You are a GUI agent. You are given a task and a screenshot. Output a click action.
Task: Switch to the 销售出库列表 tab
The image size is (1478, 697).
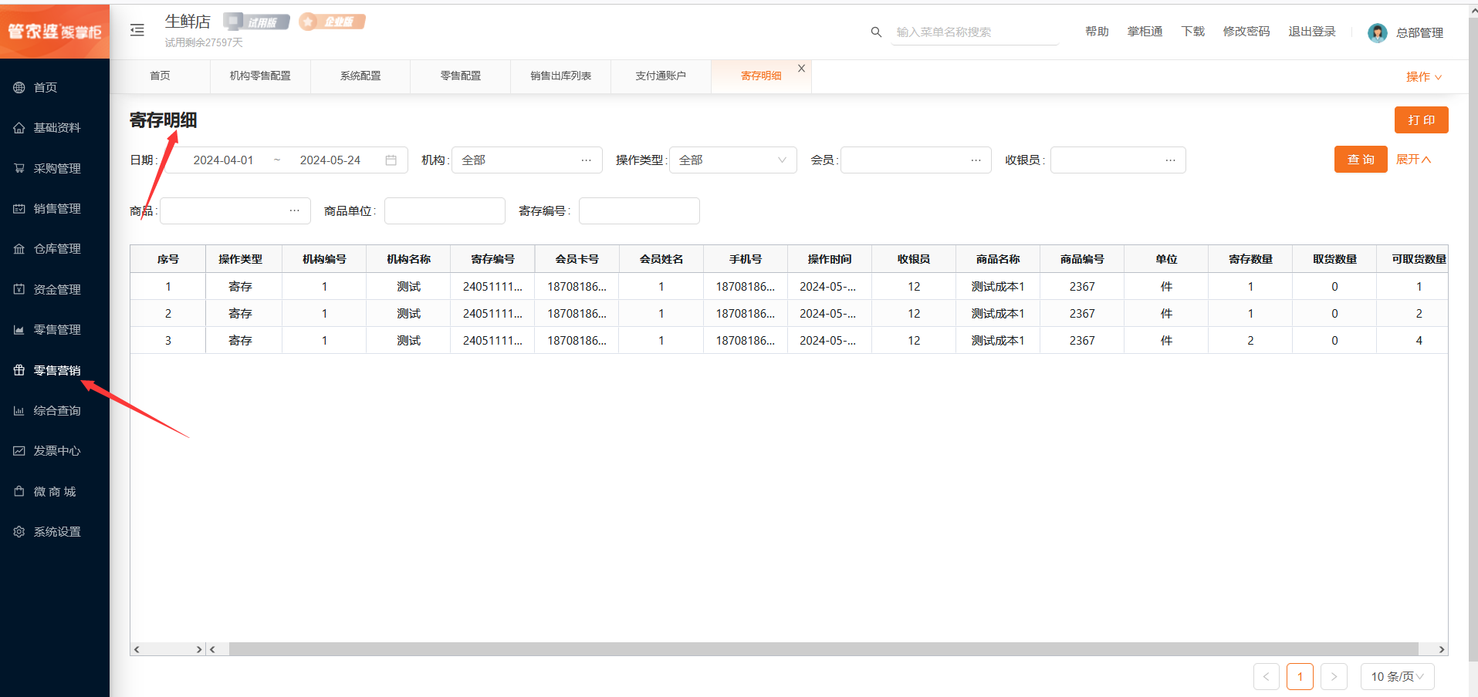560,76
